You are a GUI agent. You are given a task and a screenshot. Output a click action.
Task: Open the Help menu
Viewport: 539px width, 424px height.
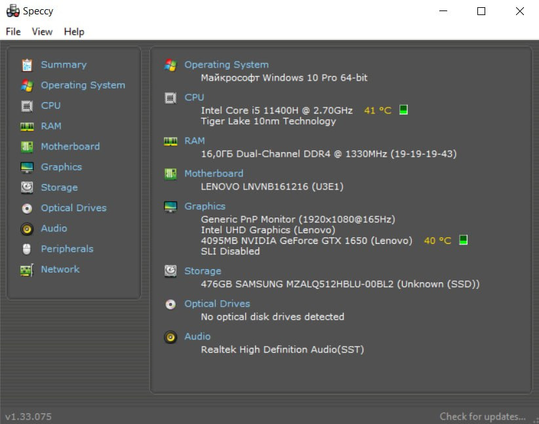[74, 31]
